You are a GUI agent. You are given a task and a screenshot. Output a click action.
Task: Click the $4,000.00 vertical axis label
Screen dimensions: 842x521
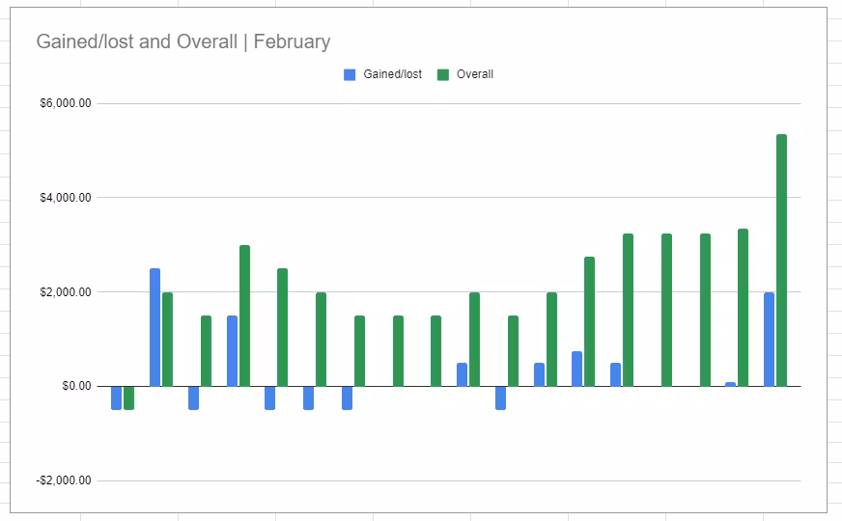click(66, 198)
